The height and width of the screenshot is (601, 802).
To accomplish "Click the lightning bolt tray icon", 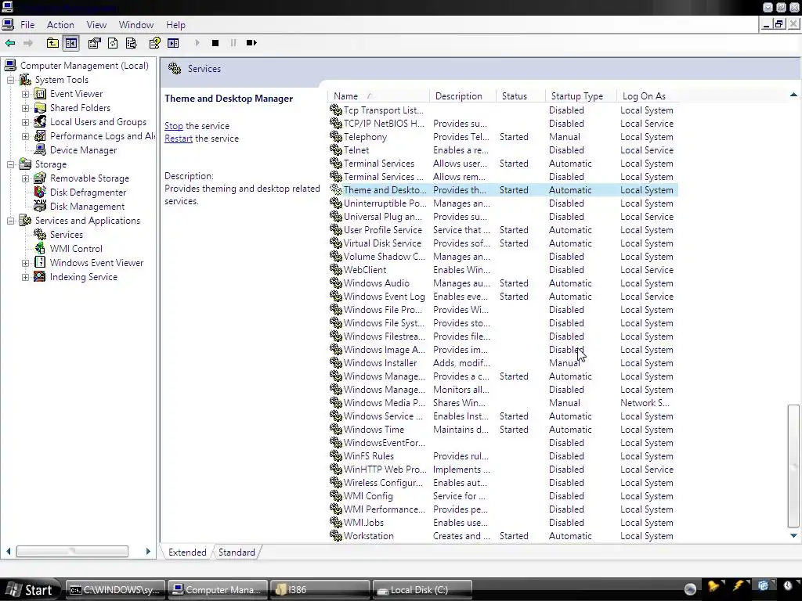I will point(739,586).
